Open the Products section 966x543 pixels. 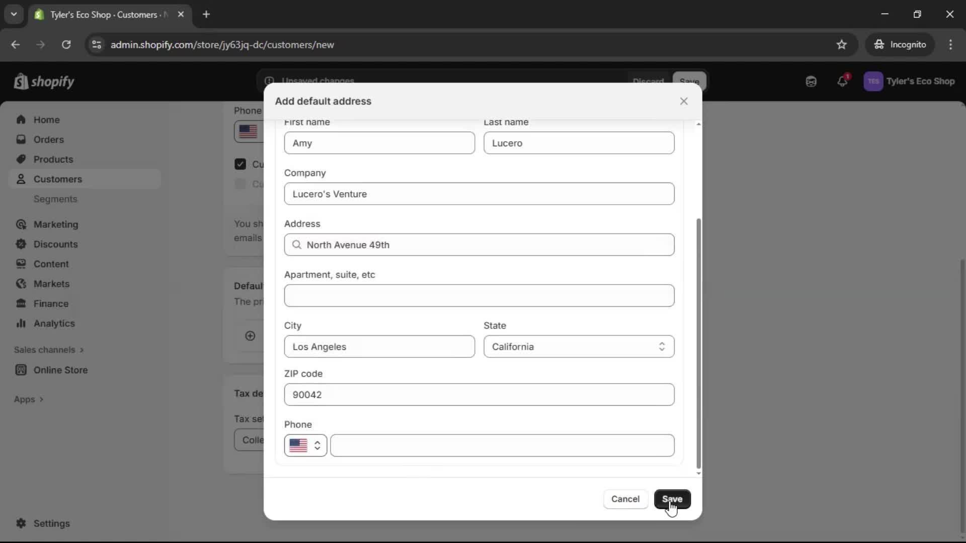[x=53, y=159]
